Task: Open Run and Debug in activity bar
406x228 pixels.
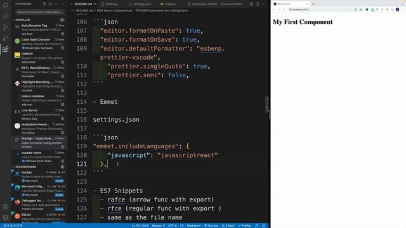Action: (5, 38)
